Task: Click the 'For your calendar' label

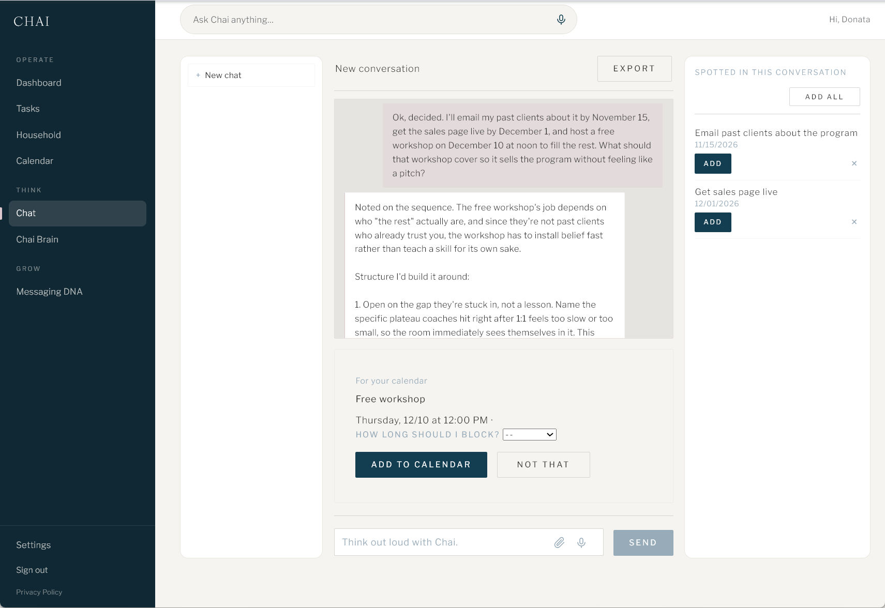Action: 392,381
